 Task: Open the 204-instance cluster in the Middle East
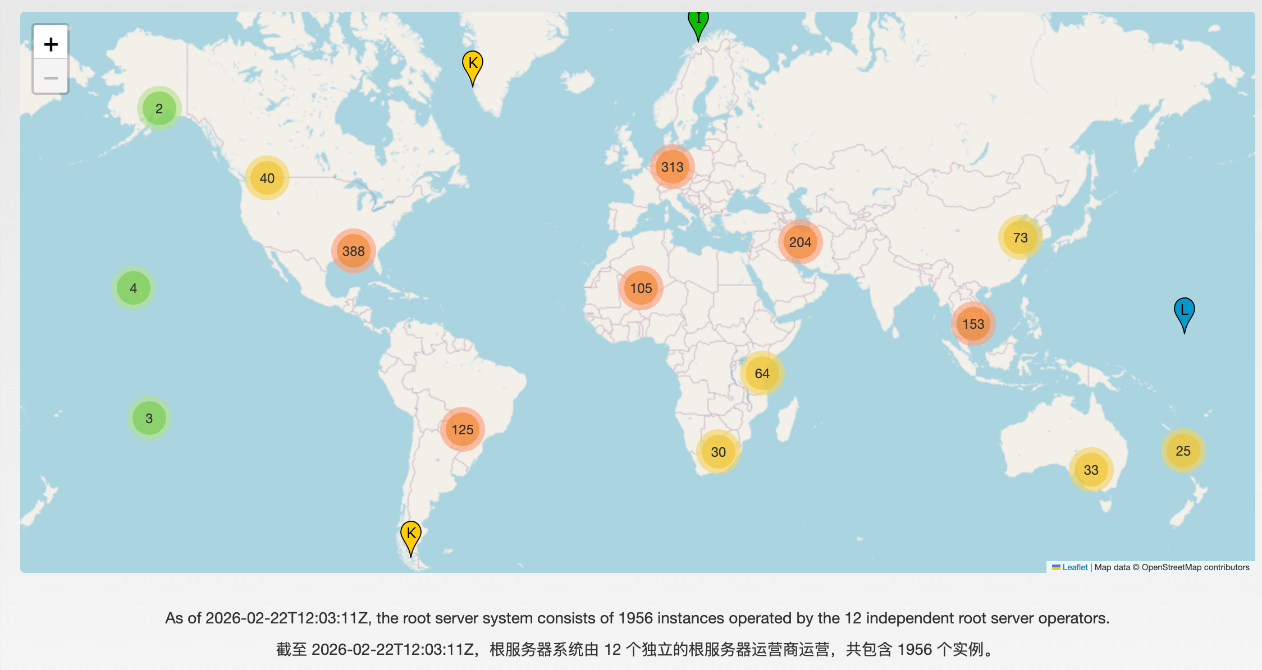click(799, 241)
